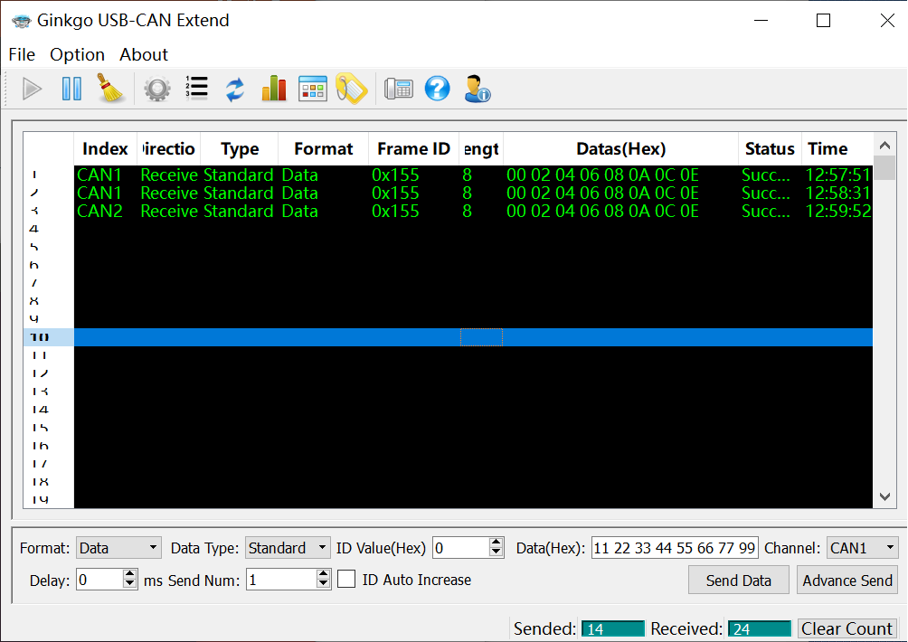Open statistics using the bar chart icon
Viewport: 908px width, 642px height.
[273, 88]
